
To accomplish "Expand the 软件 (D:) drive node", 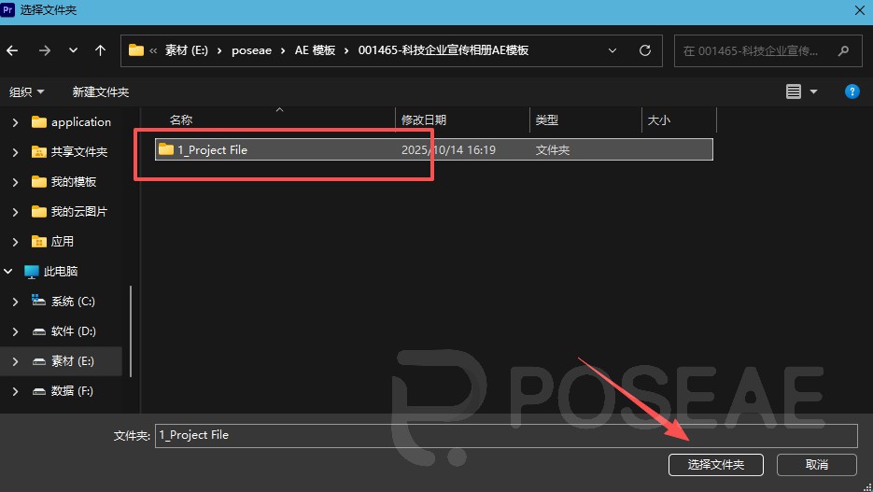I will (15, 331).
